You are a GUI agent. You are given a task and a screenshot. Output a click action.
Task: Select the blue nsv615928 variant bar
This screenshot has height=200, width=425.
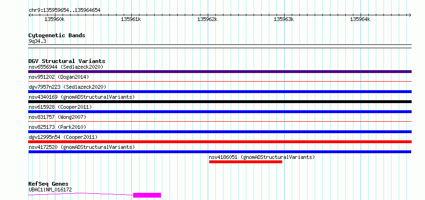pyautogui.click(x=220, y=112)
